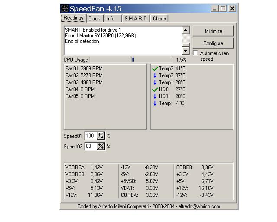Screen dimensions: 277x222
Task: Click the alfredo@almico.com status bar text
Action: tap(199, 206)
